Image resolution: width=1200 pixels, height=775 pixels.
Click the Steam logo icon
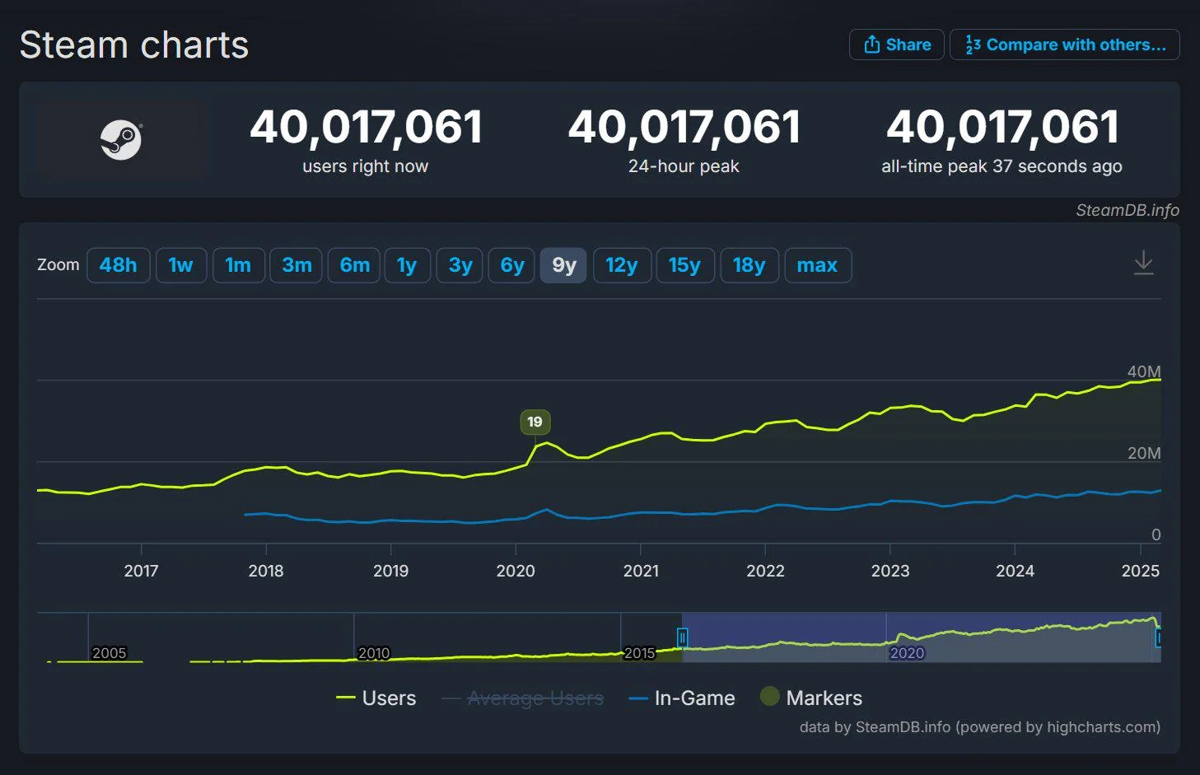click(122, 138)
